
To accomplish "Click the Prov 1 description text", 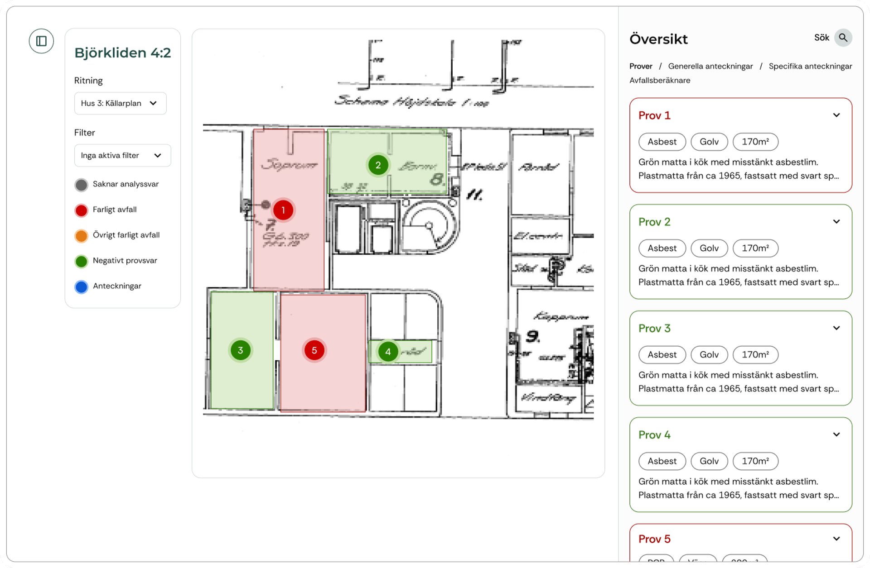I will coord(739,169).
